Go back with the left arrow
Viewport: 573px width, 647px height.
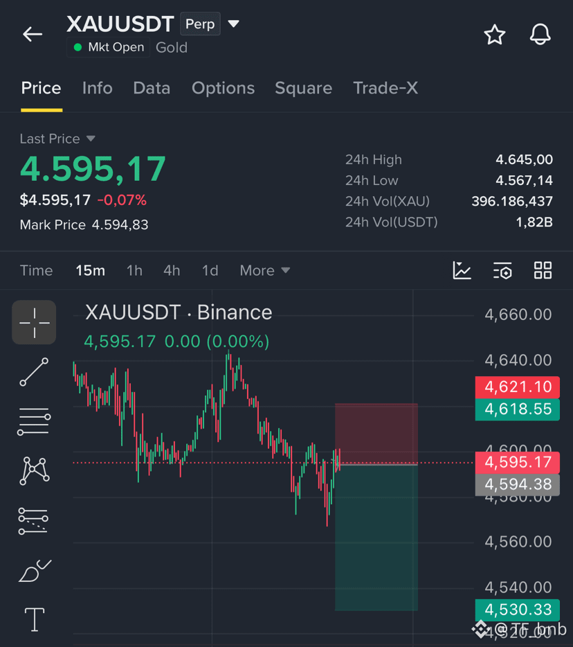coord(33,34)
